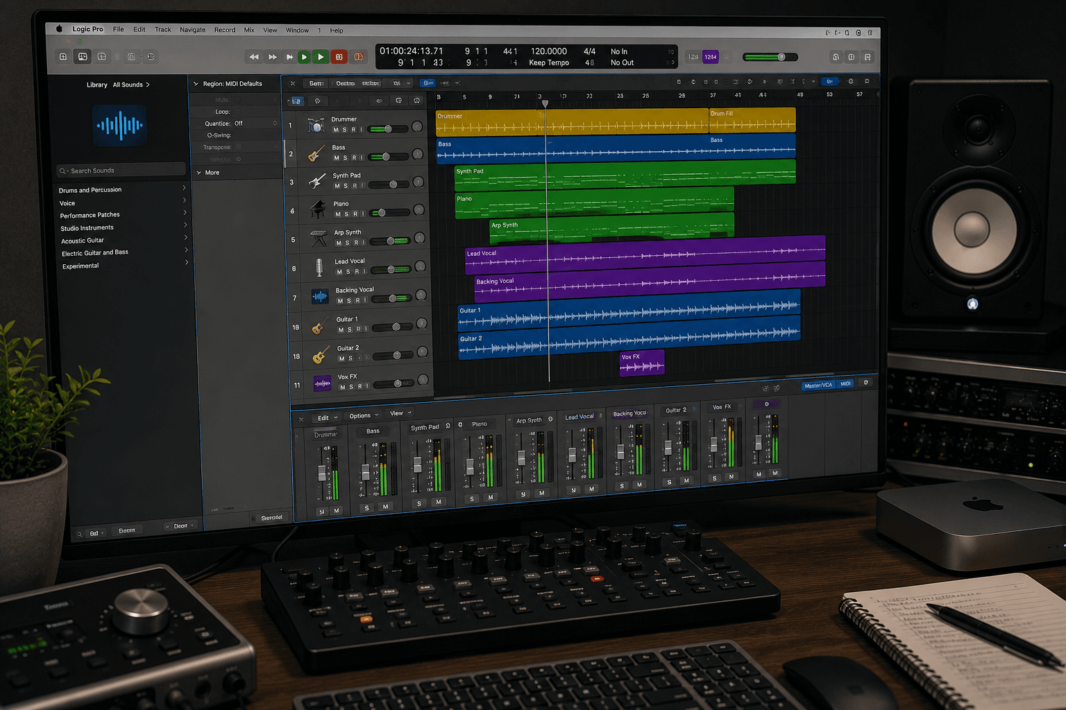Image resolution: width=1066 pixels, height=710 pixels.
Task: Click the Search Sounds field
Action: 121,170
